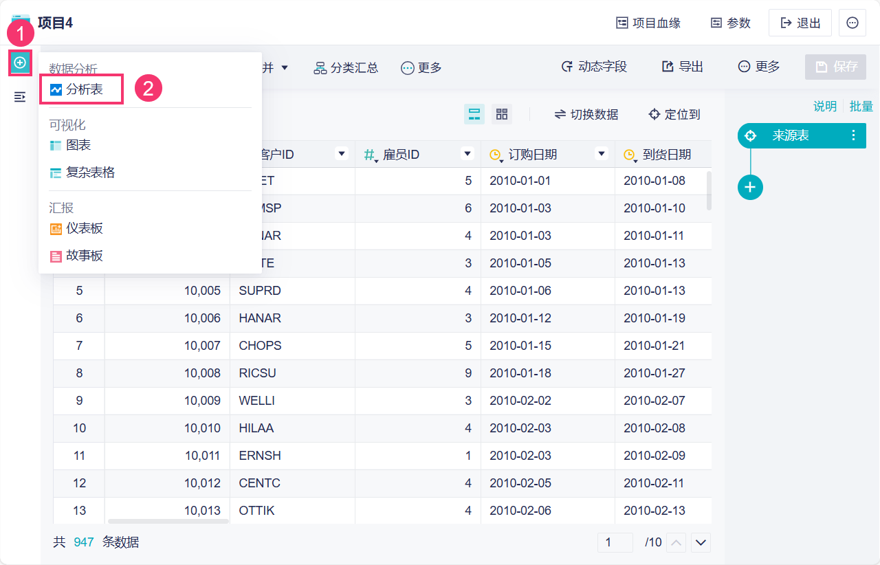Open the 客户ID column dropdown arrow
This screenshot has height=565, width=880.
tap(342, 154)
